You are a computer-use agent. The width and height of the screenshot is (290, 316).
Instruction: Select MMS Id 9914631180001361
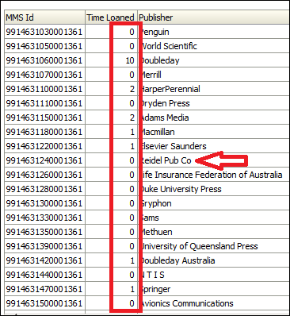(44, 132)
